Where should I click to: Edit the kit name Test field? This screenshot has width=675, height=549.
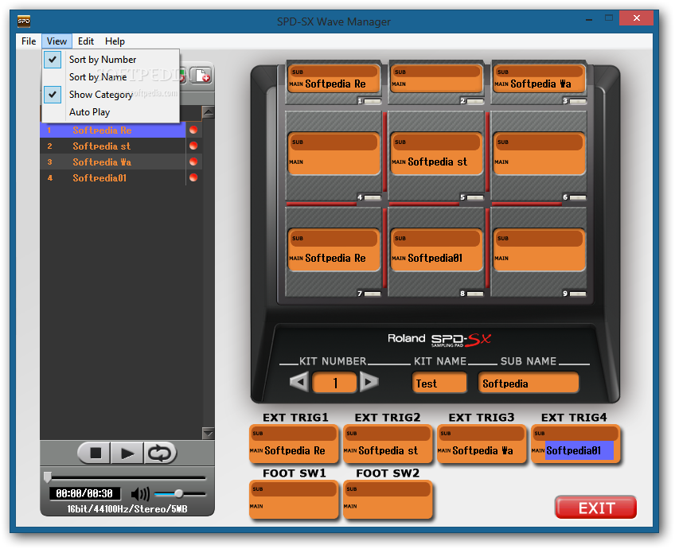tap(439, 383)
